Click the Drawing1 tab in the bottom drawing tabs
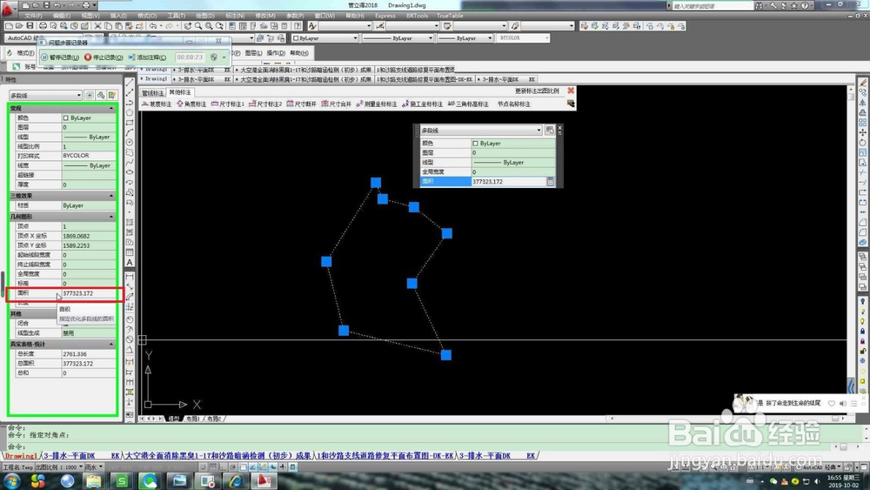 pos(21,455)
